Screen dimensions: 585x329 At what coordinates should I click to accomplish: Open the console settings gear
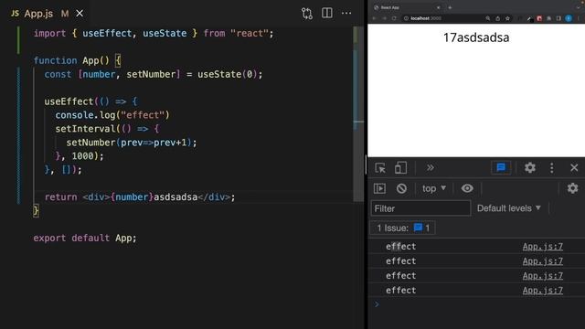(572, 188)
